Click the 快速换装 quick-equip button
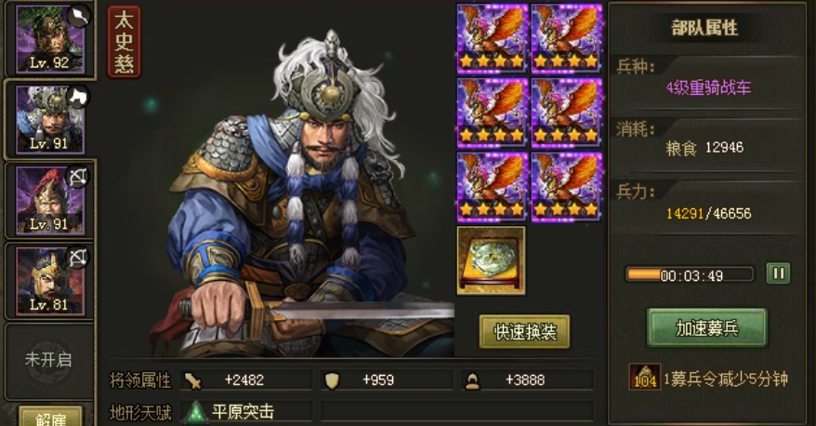This screenshot has height=426, width=816. [x=524, y=331]
